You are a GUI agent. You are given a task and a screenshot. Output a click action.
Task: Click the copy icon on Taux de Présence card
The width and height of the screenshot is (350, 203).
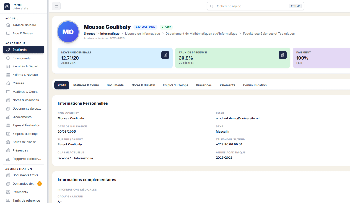283,55
